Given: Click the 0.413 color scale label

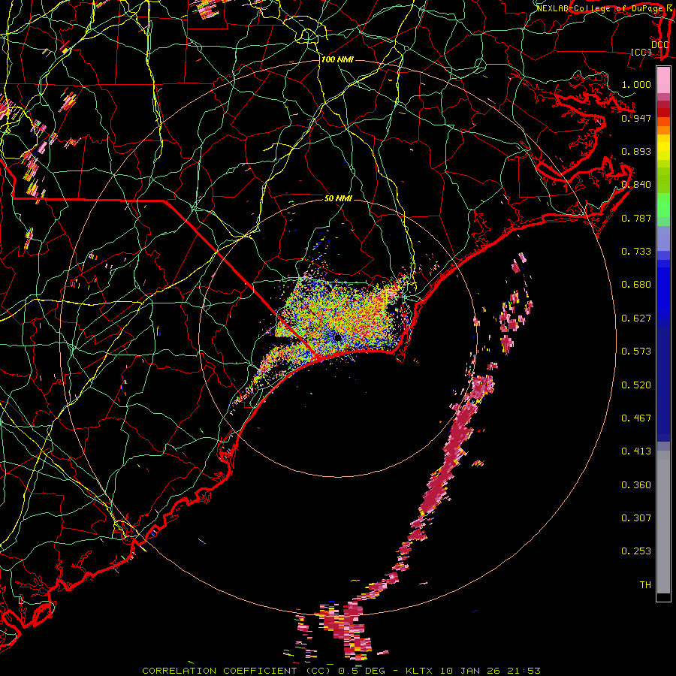Looking at the screenshot, I should [636, 451].
